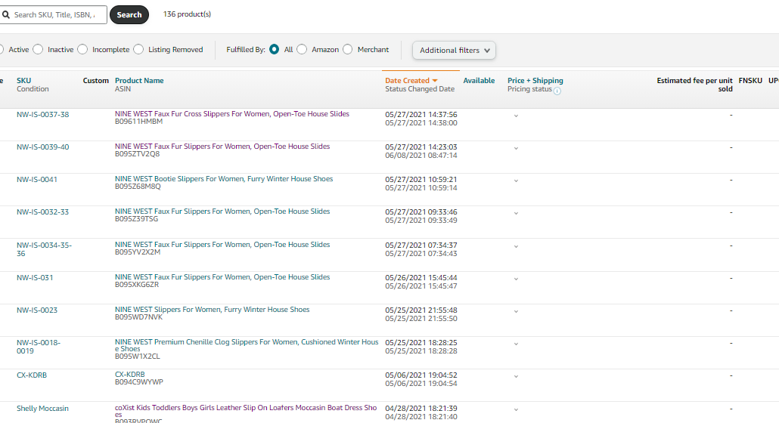Click ASIN text B09611HMBM
This screenshot has height=423, width=779.
(x=138, y=122)
